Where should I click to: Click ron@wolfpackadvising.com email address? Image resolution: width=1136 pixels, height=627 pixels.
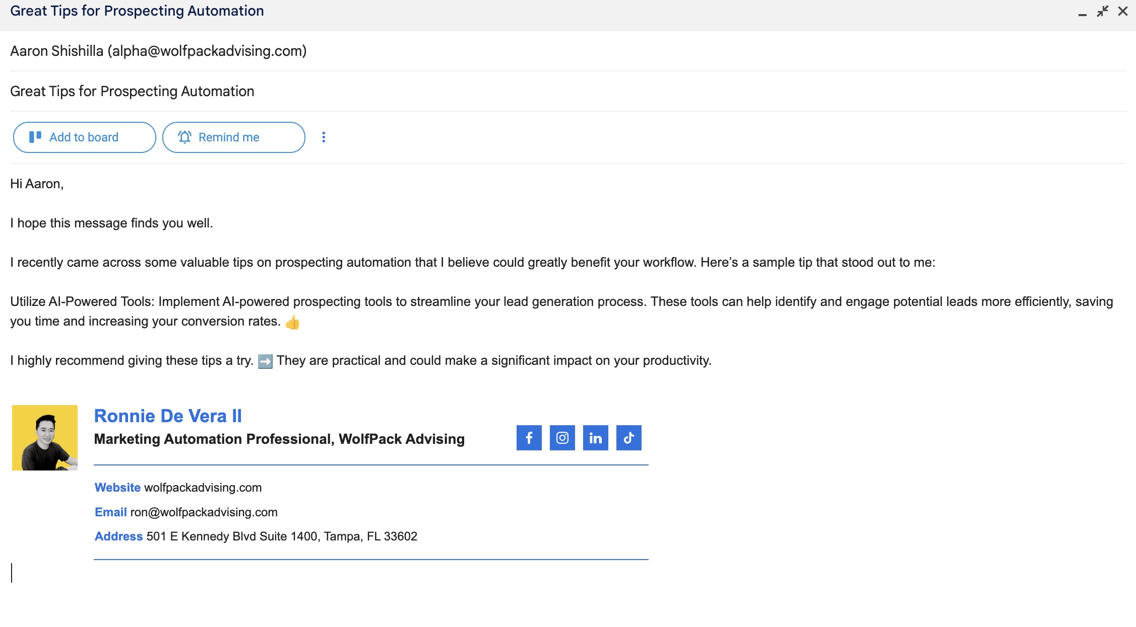pyautogui.click(x=204, y=512)
